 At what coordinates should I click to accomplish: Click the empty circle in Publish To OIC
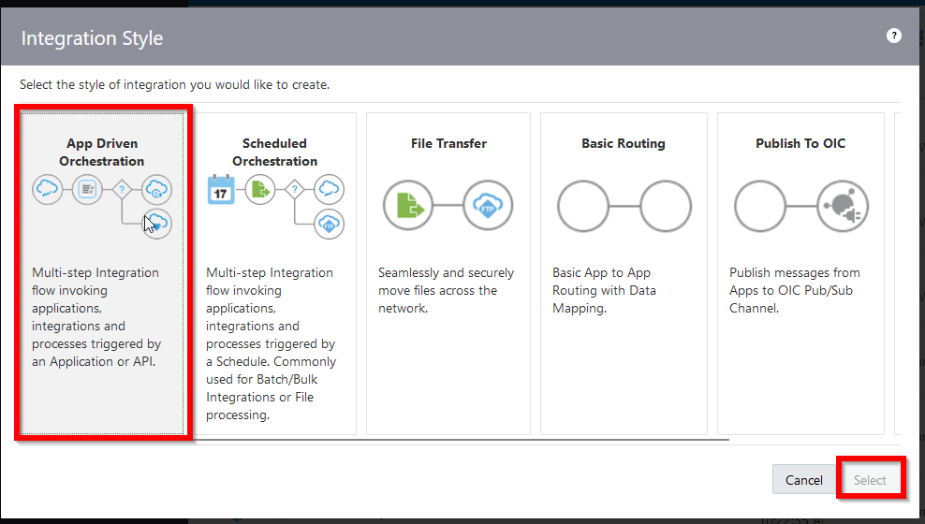click(760, 206)
